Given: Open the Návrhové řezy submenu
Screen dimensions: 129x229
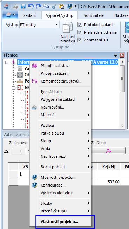Looking at the screenshot, I should coord(61,156).
